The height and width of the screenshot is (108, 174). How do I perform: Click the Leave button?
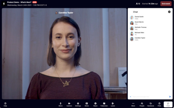(113, 105)
